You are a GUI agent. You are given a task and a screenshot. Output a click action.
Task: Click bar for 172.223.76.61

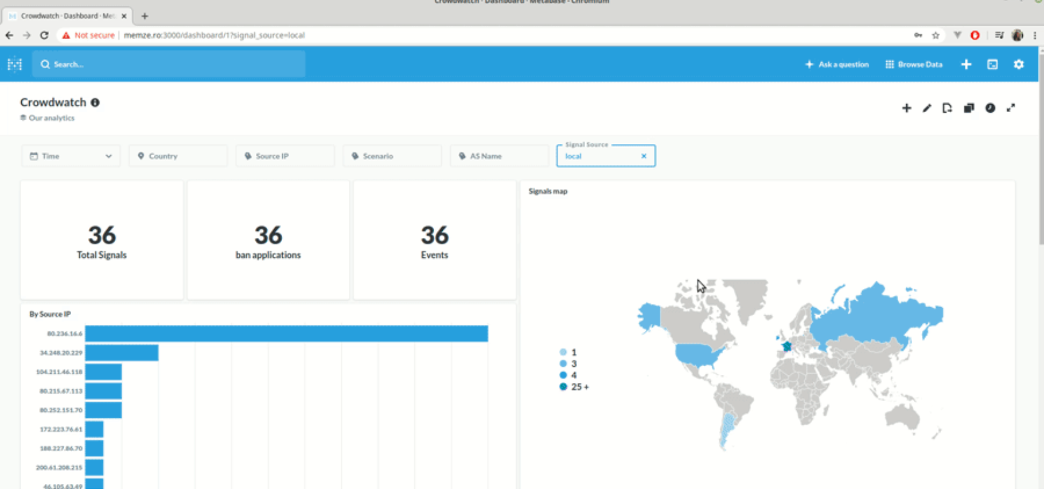click(94, 430)
